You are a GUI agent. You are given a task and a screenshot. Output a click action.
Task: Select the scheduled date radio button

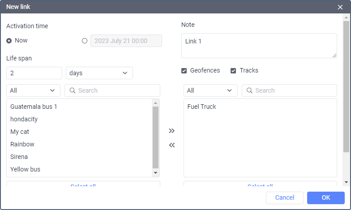[85, 41]
